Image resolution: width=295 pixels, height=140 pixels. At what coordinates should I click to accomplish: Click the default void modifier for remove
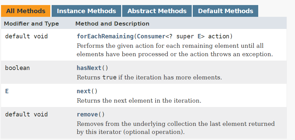(26, 114)
